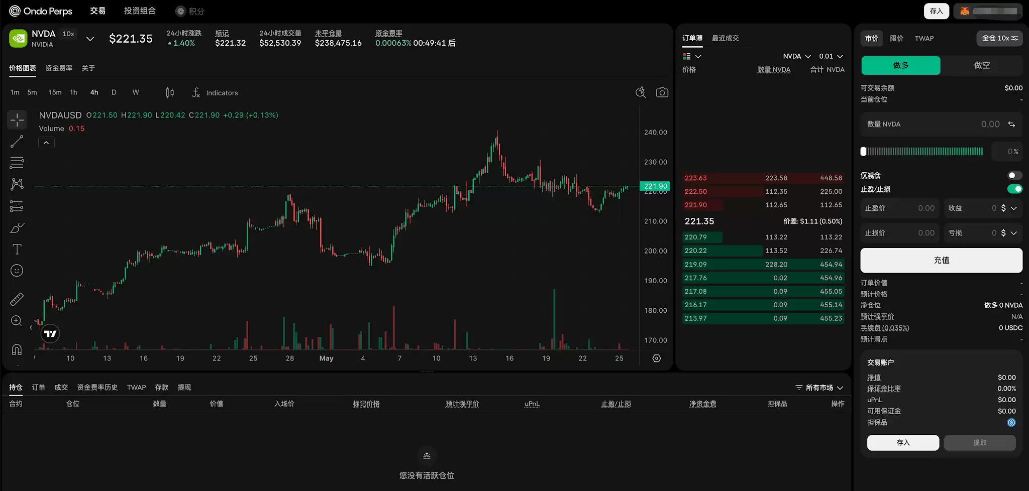Screen dimensions: 1029x491
Task: Choose the chart patterns tool
Action: (x=17, y=184)
